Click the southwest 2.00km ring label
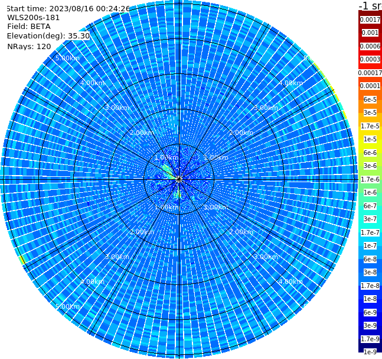 (x=142, y=232)
